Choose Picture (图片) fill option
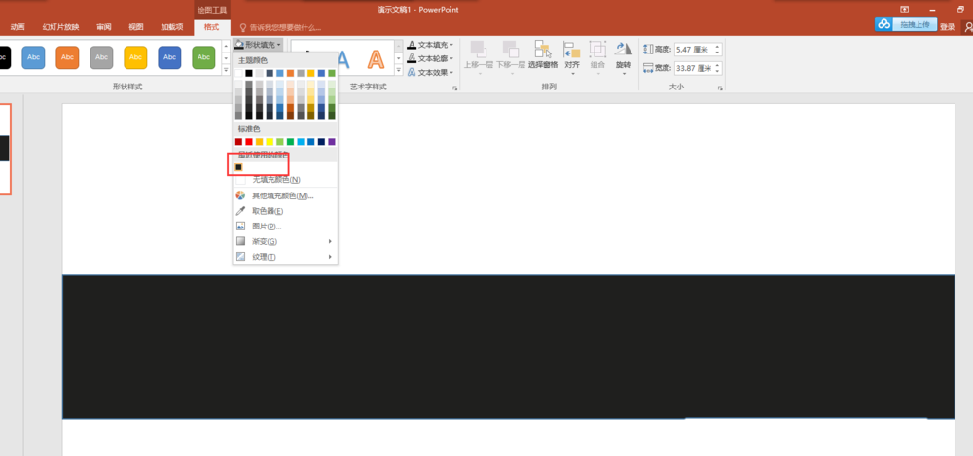The width and height of the screenshot is (973, 456). click(285, 227)
